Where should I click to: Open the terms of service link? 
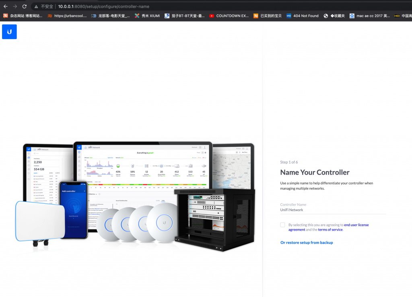tap(330, 230)
